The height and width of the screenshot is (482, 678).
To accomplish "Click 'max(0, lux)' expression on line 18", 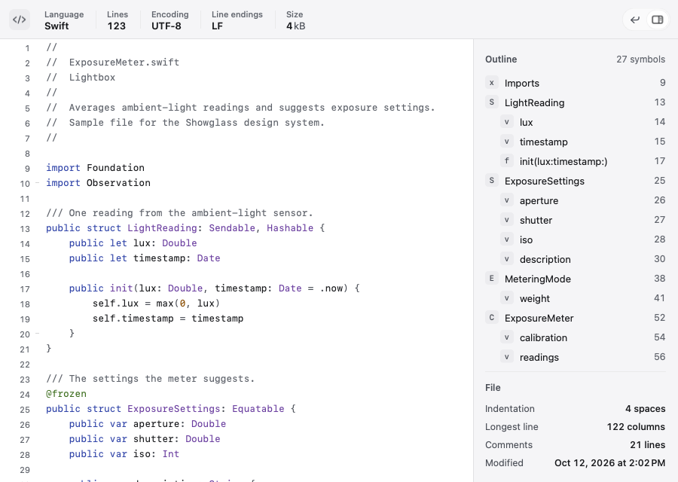I will (x=188, y=304).
